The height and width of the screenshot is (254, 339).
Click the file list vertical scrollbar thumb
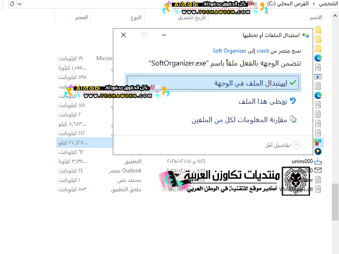tap(335, 202)
